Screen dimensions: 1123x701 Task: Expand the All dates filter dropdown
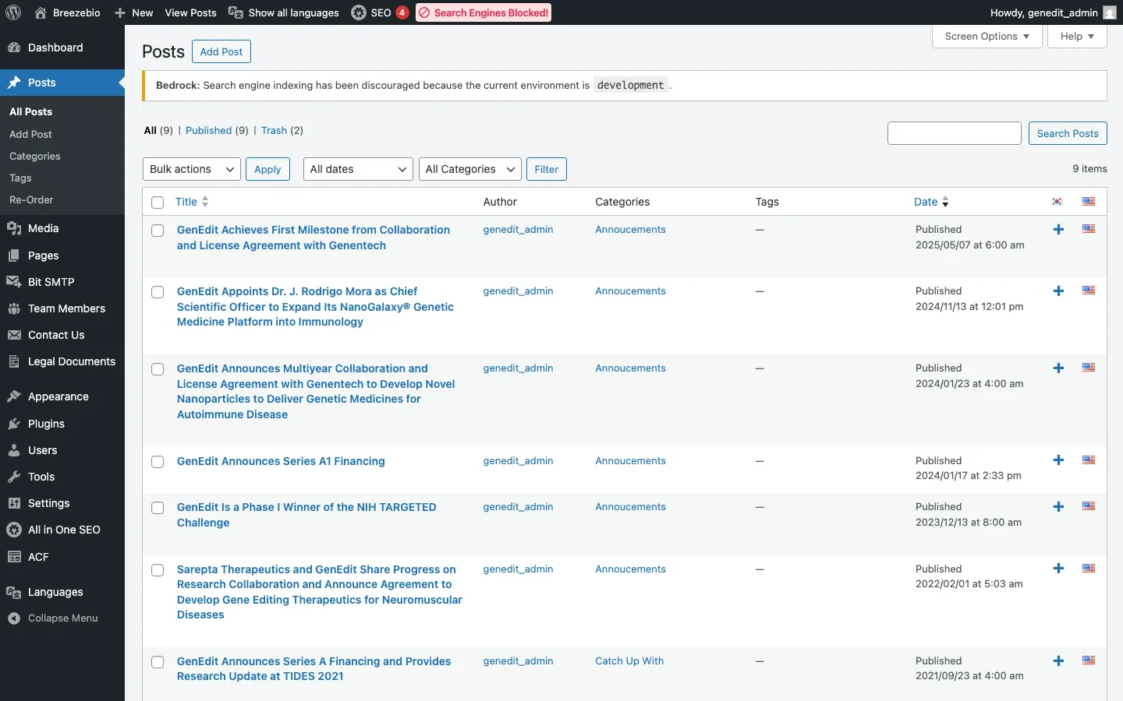coord(358,169)
